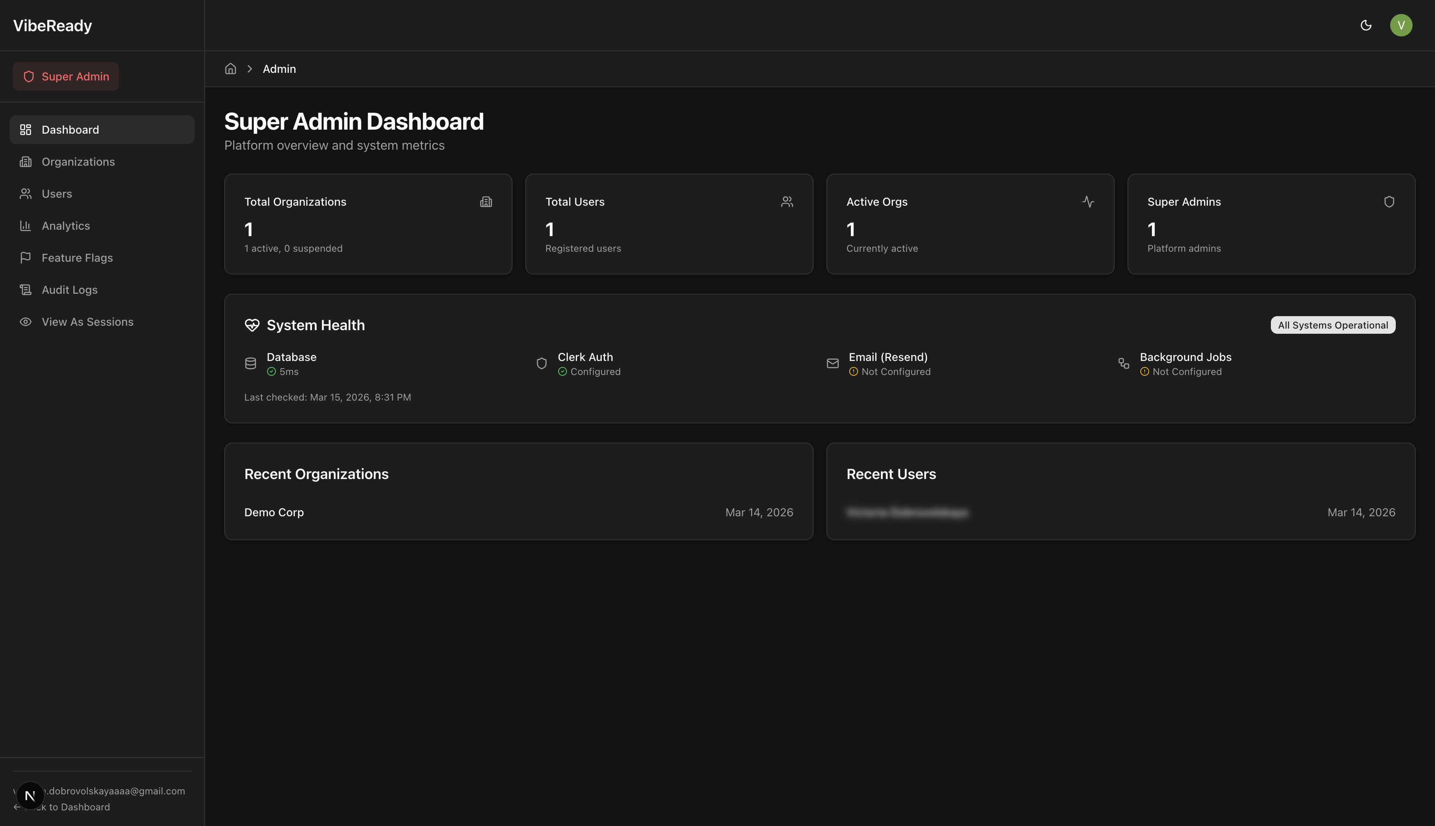Screen dimensions: 1435x826
Task: Click the Super Admin badge button
Action: (x=65, y=76)
